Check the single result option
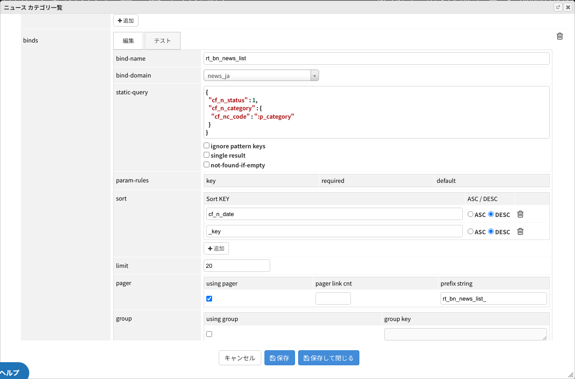 click(206, 155)
